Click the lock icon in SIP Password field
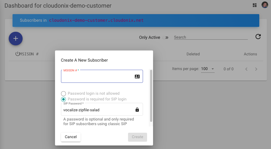This screenshot has height=149, width=271. tap(137, 110)
